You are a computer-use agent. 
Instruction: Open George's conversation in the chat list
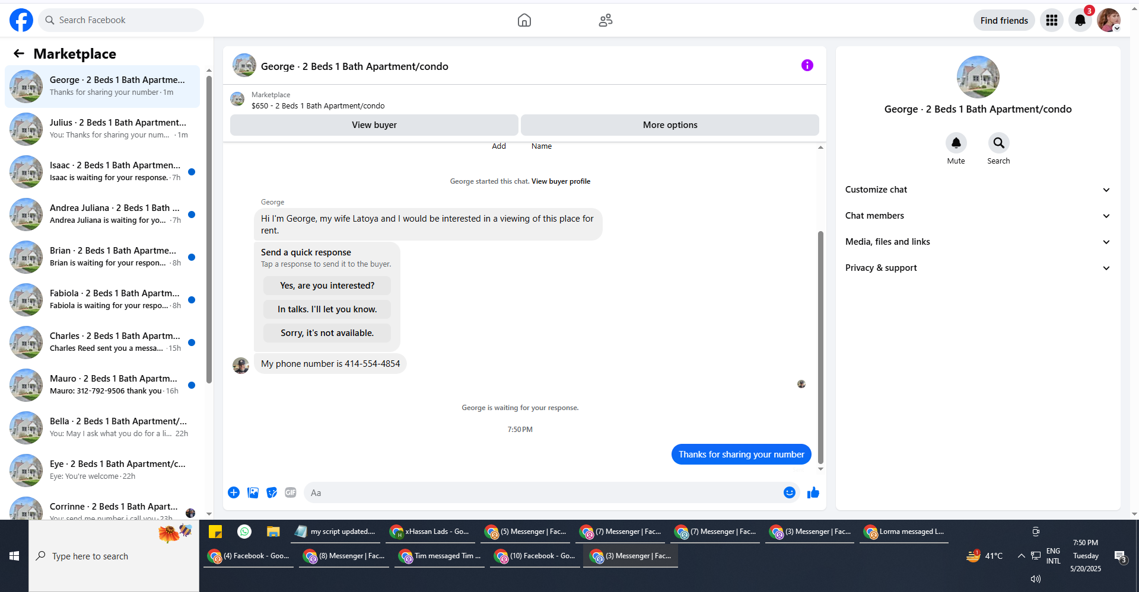tap(102, 87)
